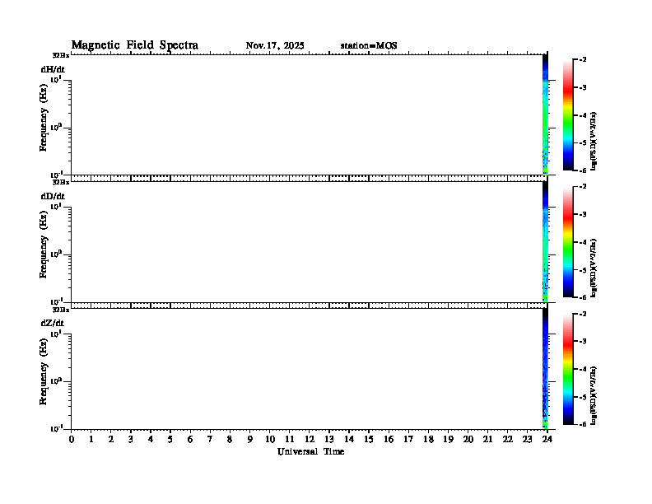This screenshot has width=652, height=504.
Task: Click the dH/dt spectrum data strip near hour 24
Action: tap(545, 114)
